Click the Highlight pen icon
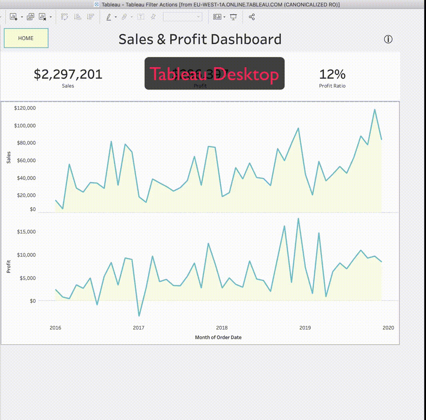Image resolution: width=426 pixels, height=420 pixels. [x=109, y=17]
